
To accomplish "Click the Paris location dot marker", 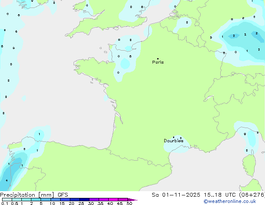I will coord(158,59).
